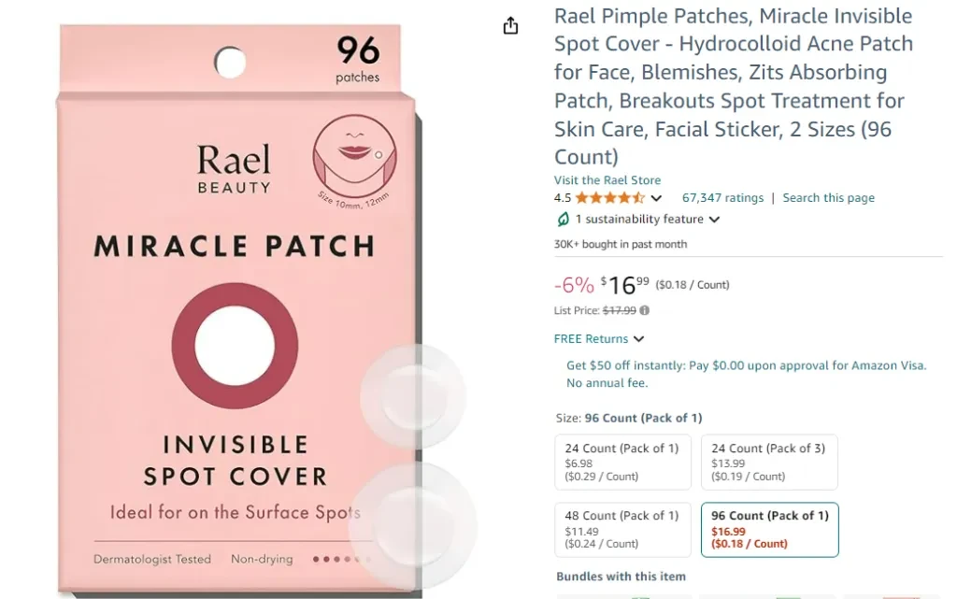
Task: Select 48 Count (Pack of 1) size
Action: point(622,530)
